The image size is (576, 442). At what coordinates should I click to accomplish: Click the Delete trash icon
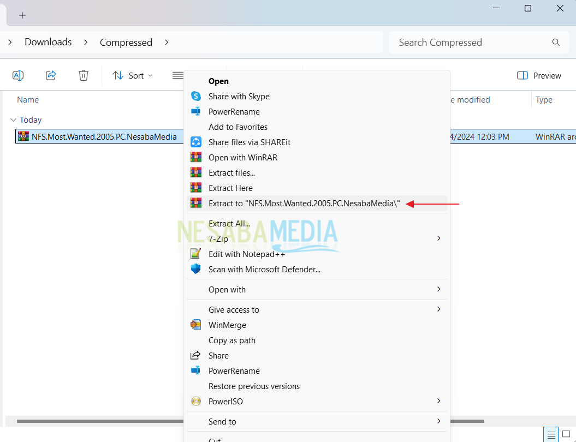(x=84, y=76)
